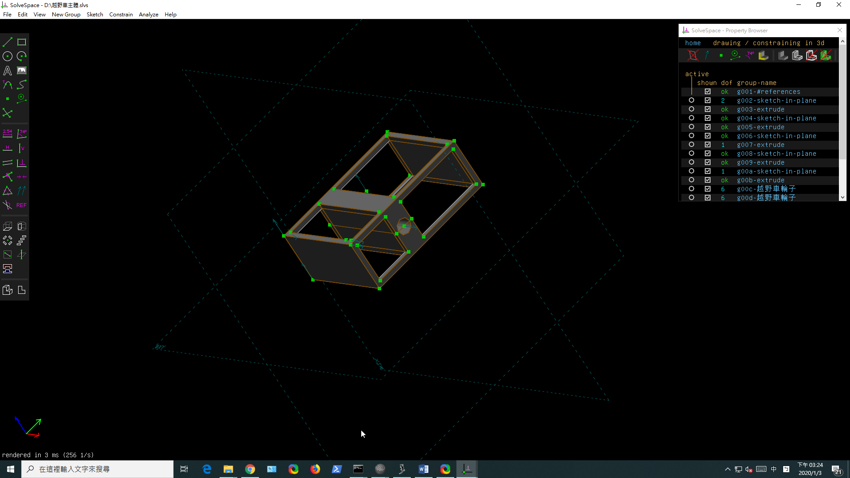The width and height of the screenshot is (850, 478).
Task: Click the home link in Property Browser
Action: (693, 43)
